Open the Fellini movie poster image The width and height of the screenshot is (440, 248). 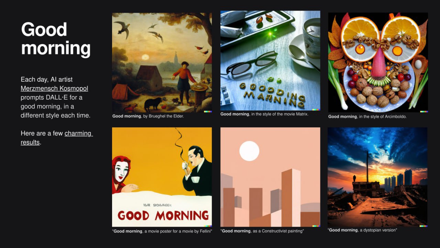(162, 177)
